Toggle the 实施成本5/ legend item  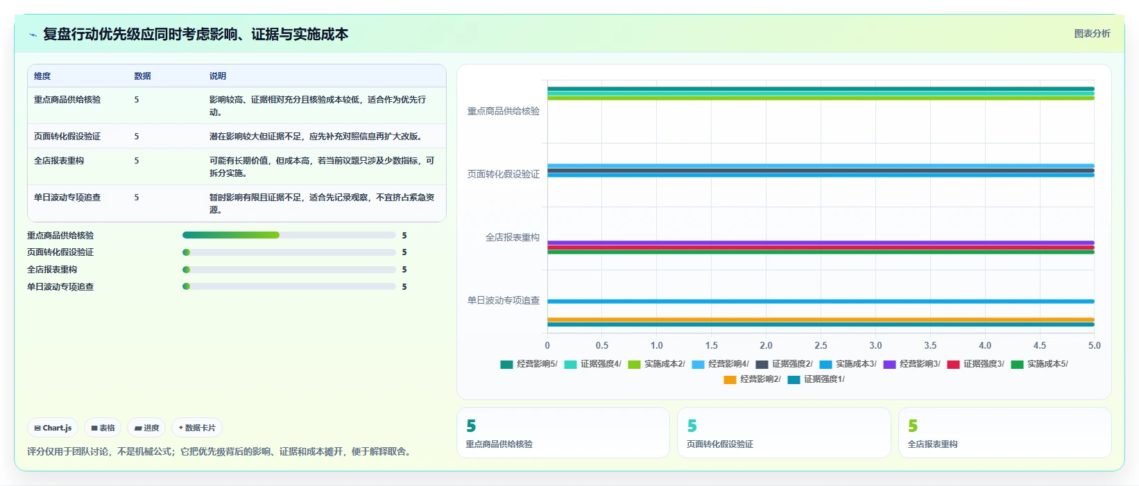click(x=1039, y=364)
